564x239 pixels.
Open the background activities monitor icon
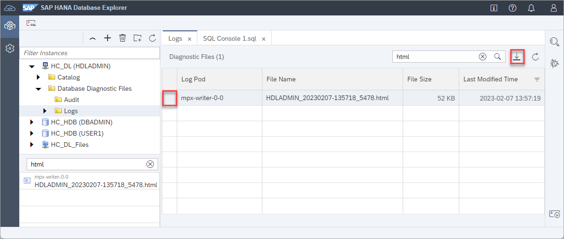pos(555,214)
